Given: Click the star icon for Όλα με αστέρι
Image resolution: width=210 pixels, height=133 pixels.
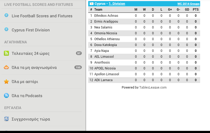Looking at the screenshot, I should coord(6,81).
